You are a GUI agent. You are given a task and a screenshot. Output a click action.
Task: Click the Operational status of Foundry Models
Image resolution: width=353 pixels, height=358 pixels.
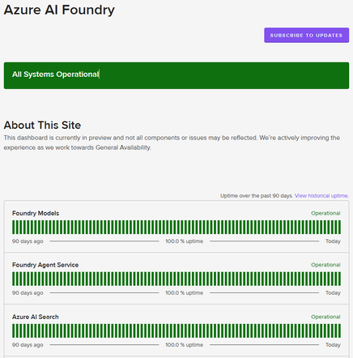click(325, 213)
